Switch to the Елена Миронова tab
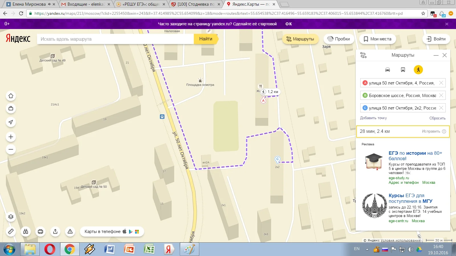 coord(29,4)
